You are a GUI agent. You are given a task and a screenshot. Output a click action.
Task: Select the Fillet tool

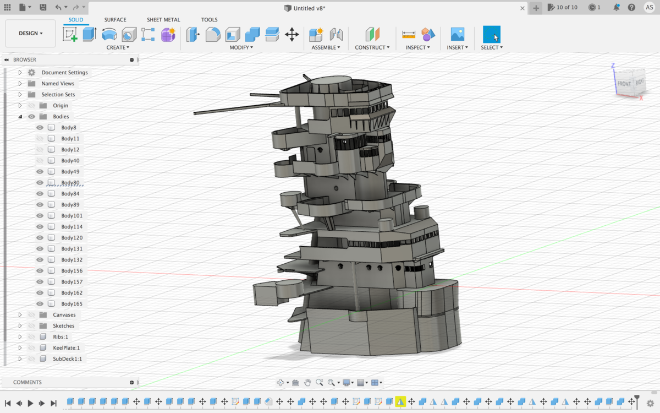(x=213, y=35)
